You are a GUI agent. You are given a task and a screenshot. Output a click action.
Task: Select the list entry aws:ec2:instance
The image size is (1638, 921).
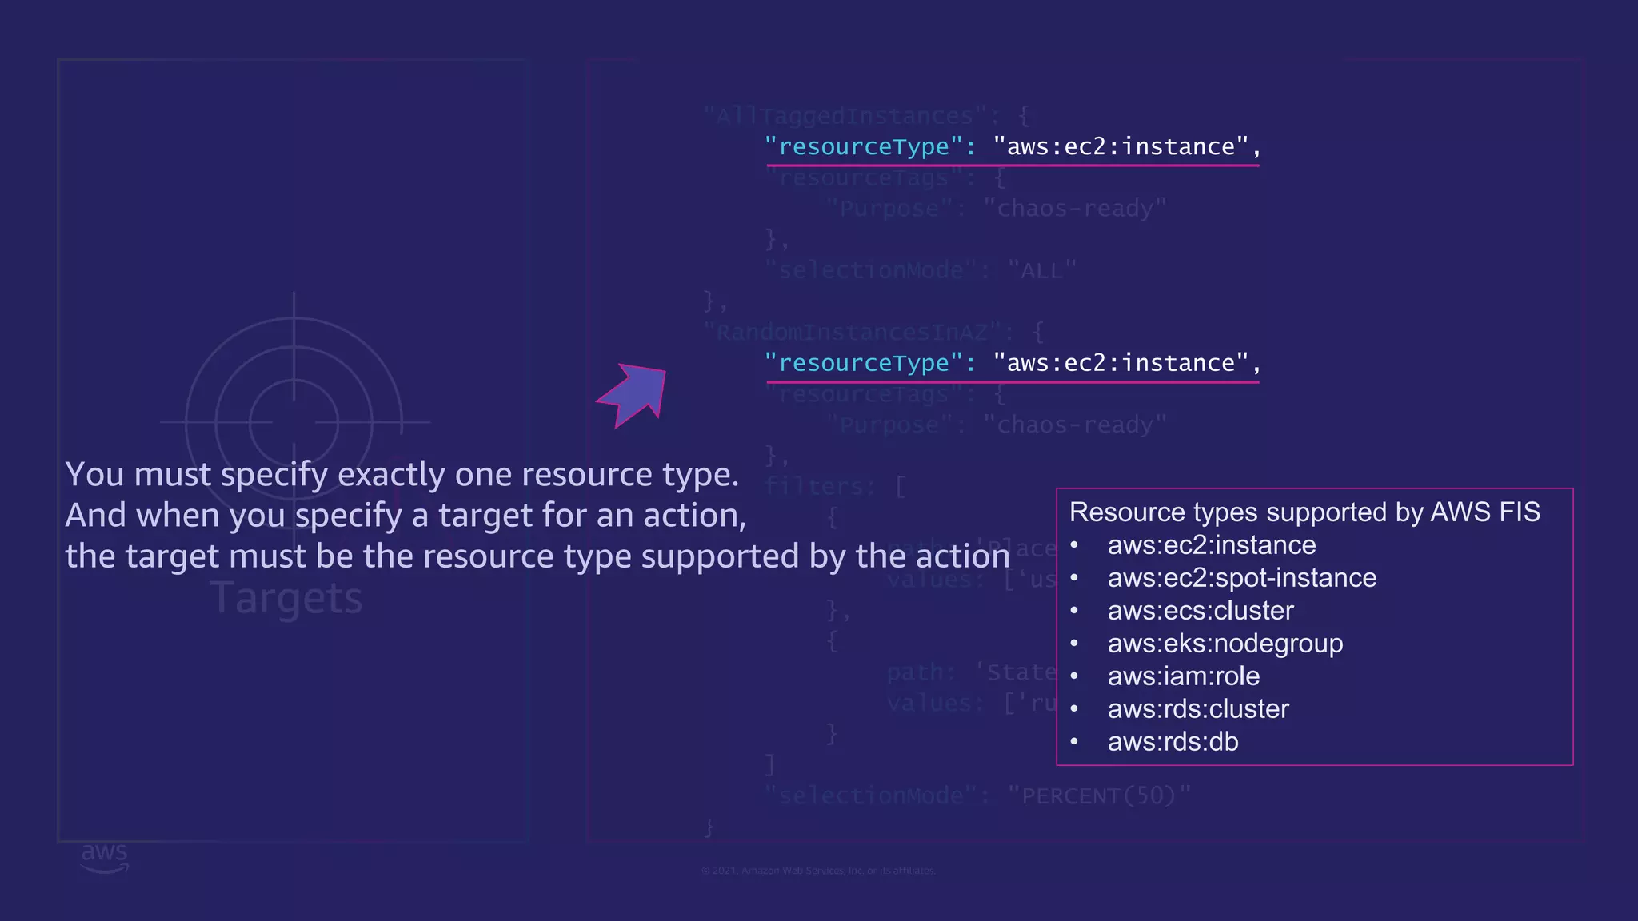[1211, 545]
